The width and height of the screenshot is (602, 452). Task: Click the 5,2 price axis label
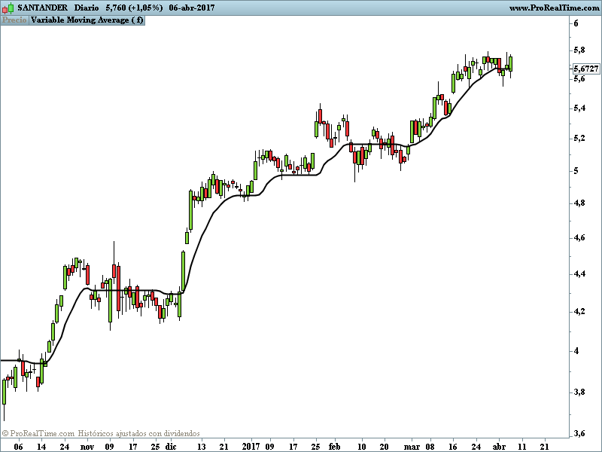[x=579, y=139]
